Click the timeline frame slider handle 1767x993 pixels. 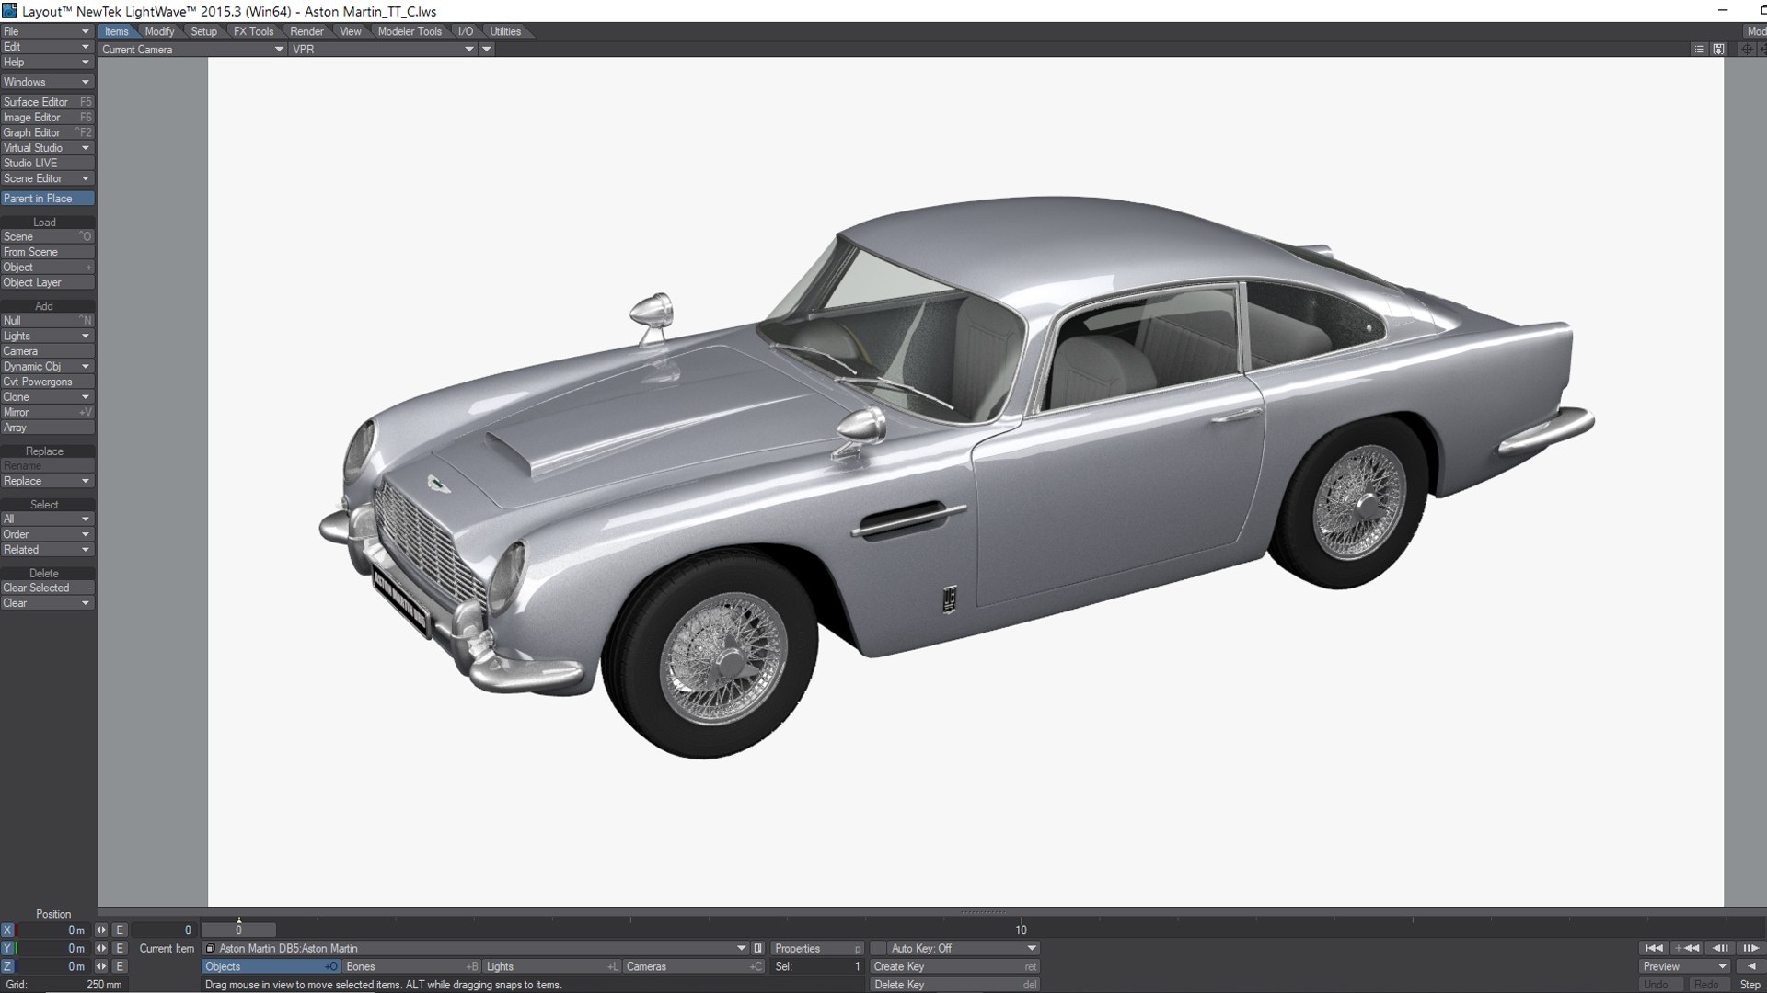[238, 930]
